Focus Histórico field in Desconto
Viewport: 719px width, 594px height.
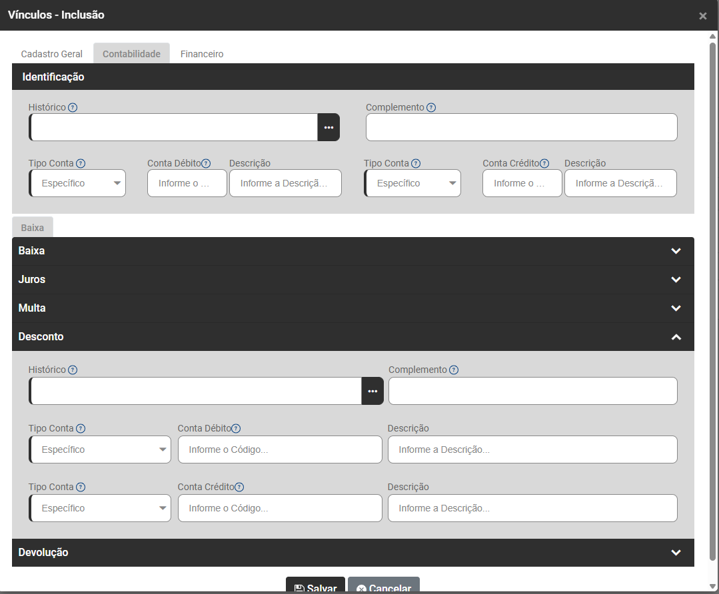[195, 391]
